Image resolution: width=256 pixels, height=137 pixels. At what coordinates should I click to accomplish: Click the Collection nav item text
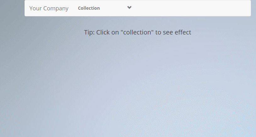coord(89,8)
